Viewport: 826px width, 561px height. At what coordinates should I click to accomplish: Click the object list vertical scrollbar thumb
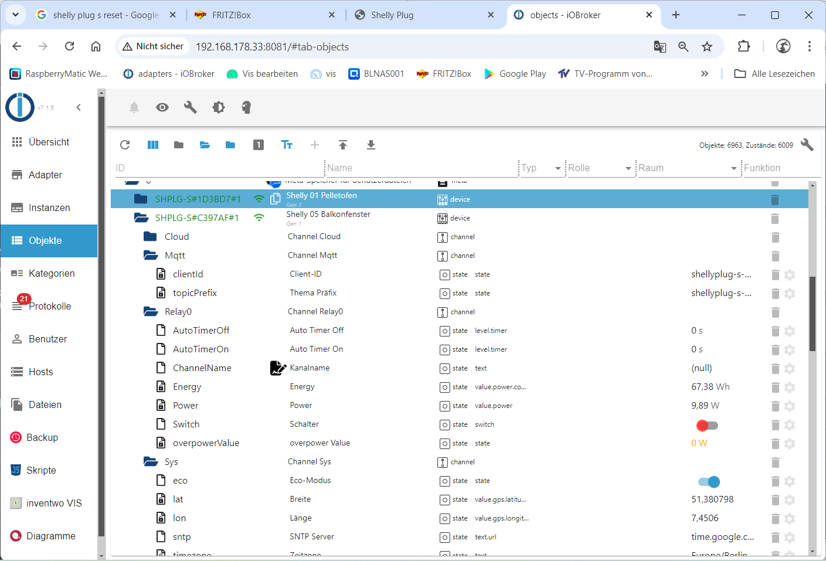coord(812,314)
